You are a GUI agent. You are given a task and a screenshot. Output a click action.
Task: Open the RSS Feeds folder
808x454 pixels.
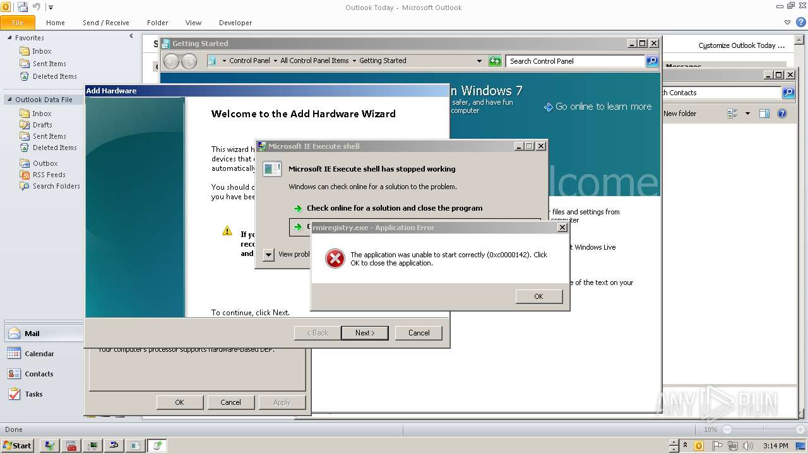[x=49, y=175]
